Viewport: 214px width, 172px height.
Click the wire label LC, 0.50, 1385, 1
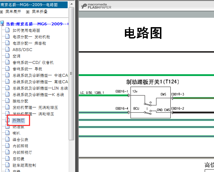click(x=92, y=93)
